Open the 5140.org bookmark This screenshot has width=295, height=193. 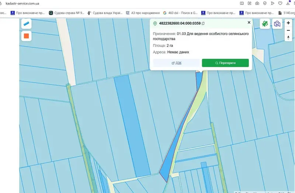287,13
